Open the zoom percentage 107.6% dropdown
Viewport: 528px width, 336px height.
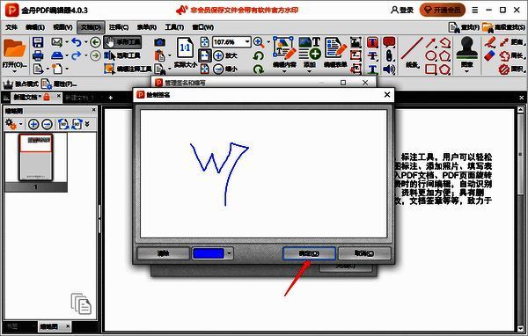click(247, 41)
